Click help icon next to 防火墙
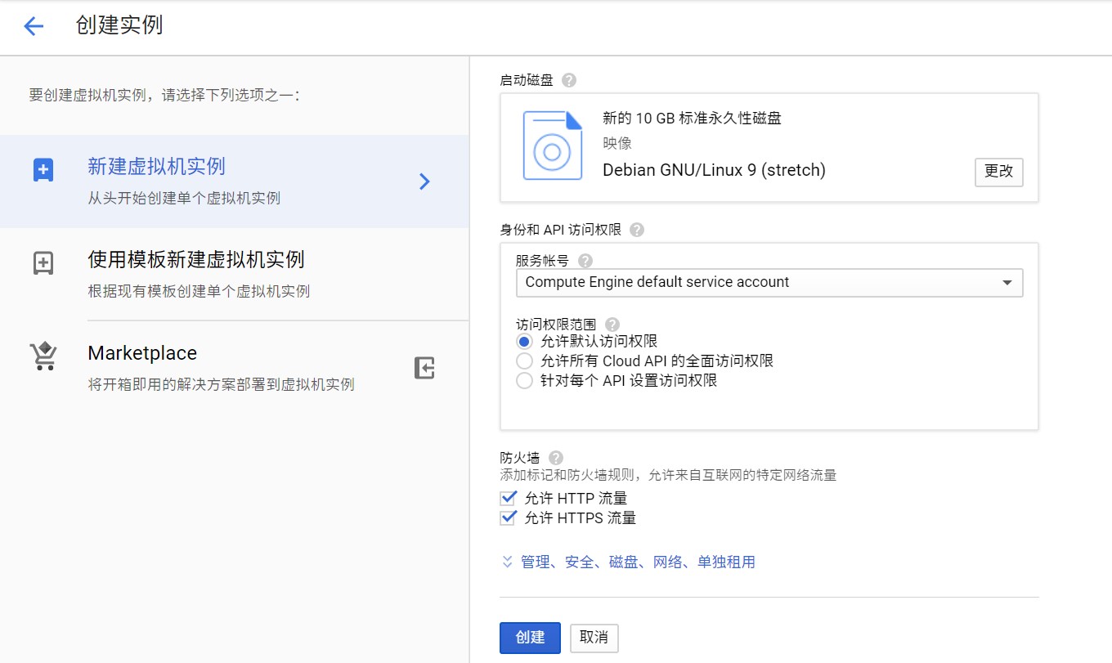Viewport: 1112px width, 663px height. pos(556,458)
